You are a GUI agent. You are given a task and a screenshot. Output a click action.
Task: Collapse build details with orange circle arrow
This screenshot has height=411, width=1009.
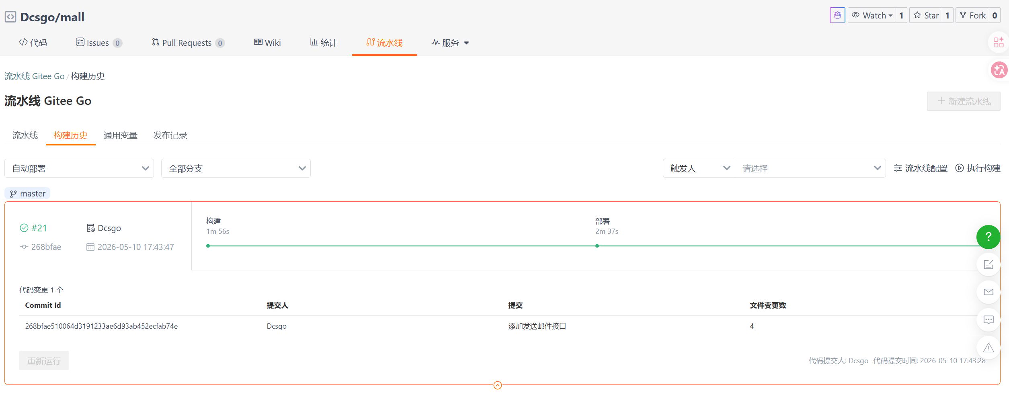[498, 385]
